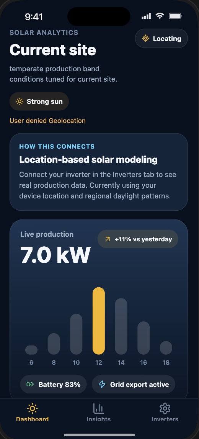Click the sun icon in Strong sun chip
The image size is (199, 439).
[20, 102]
